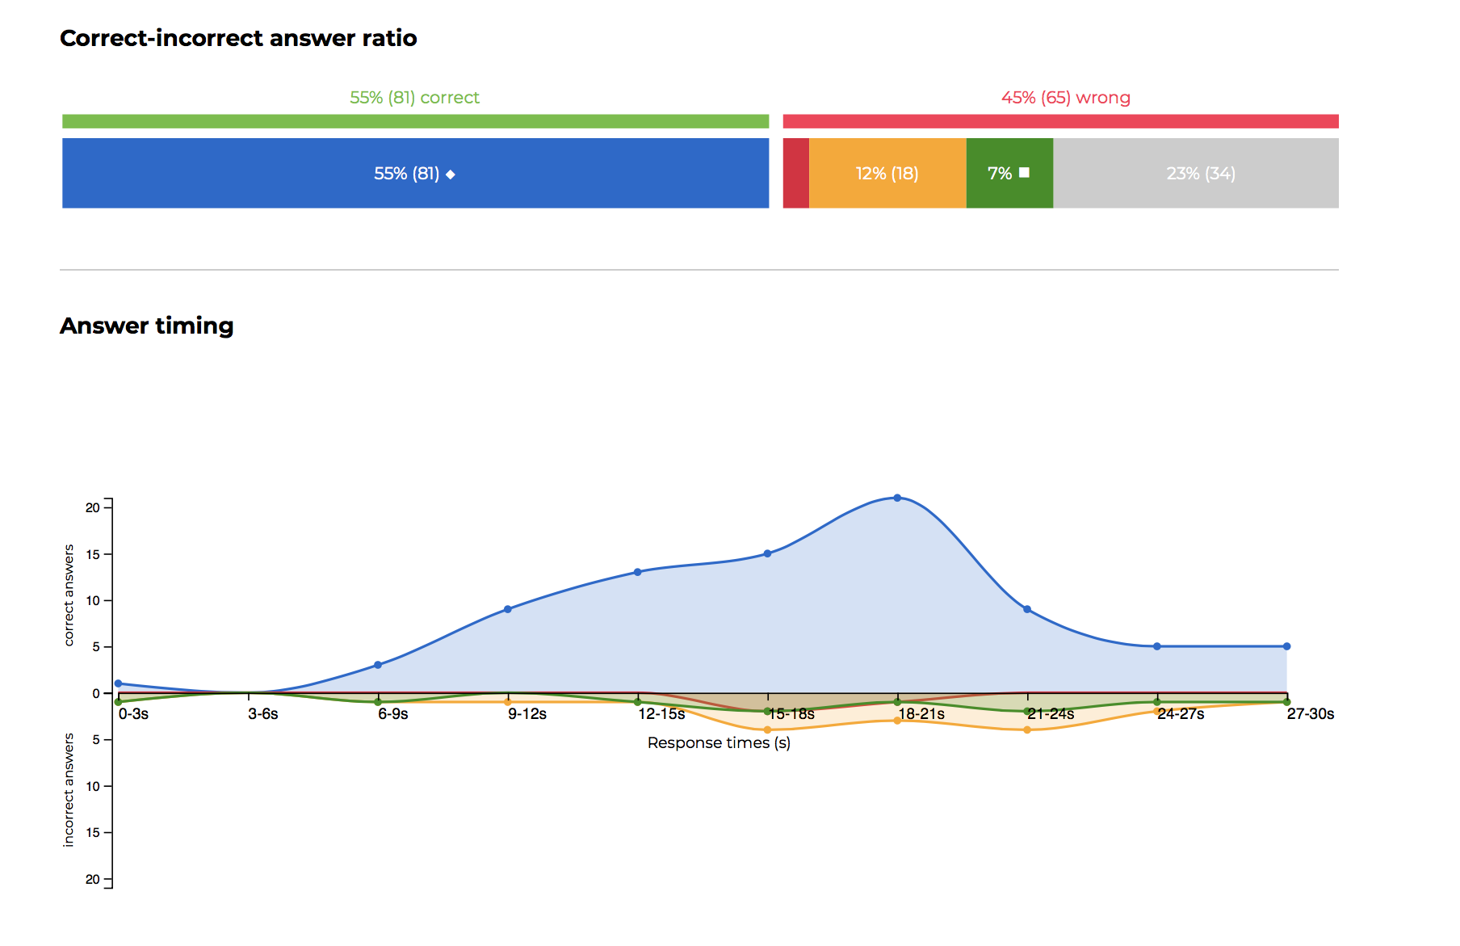
Task: Click the small red answer segment
Action: point(795,173)
